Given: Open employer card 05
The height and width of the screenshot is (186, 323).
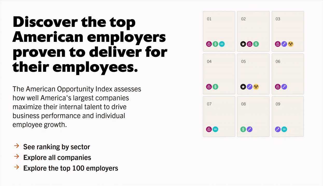Looking at the screenshot, I should click(253, 74).
